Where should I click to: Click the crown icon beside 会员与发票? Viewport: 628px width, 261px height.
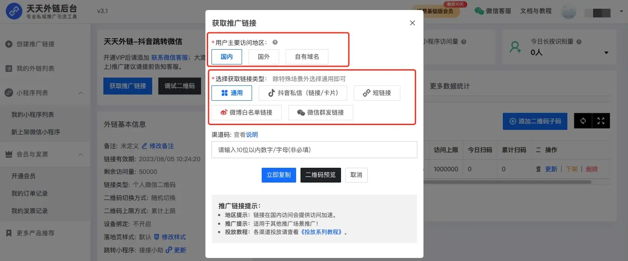[9, 154]
